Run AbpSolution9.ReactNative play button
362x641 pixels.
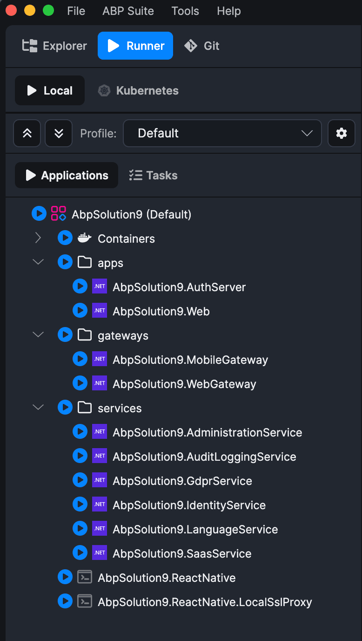(65, 578)
